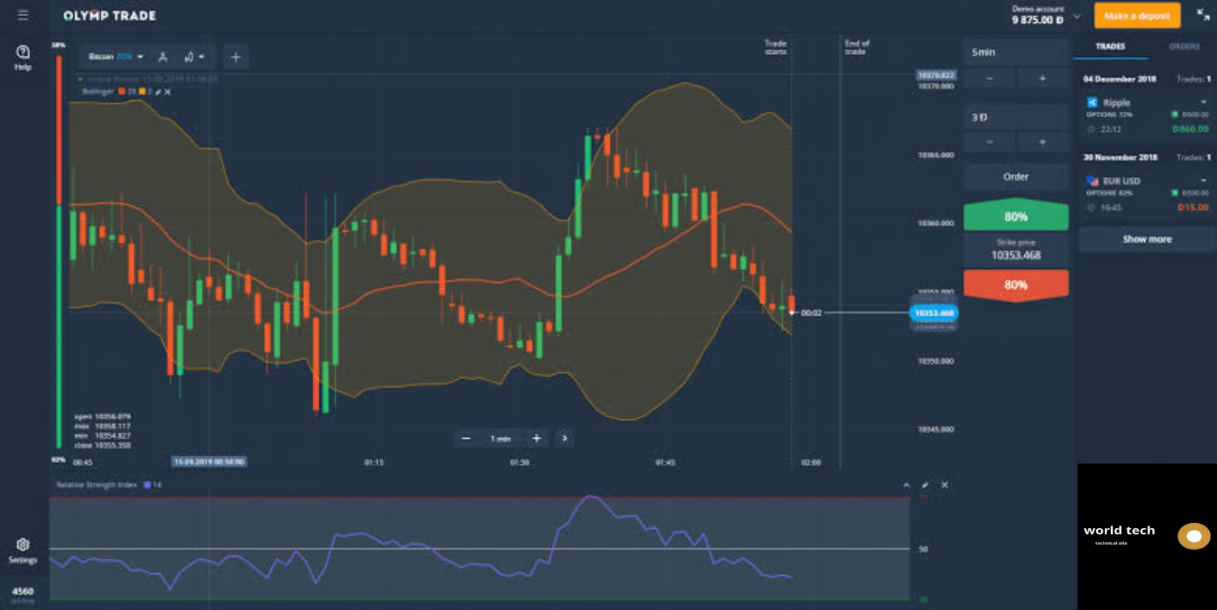The height and width of the screenshot is (610, 1217).
Task: Decrease trade duration with minus
Action: [x=989, y=79]
